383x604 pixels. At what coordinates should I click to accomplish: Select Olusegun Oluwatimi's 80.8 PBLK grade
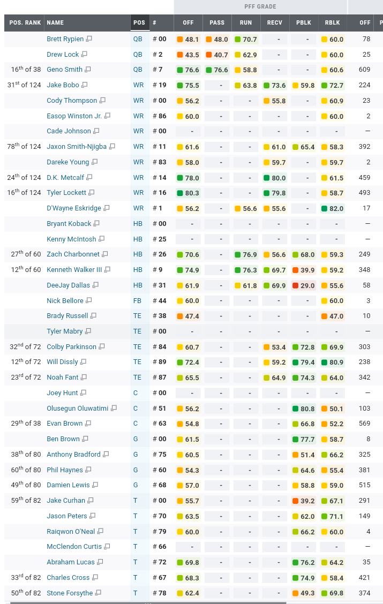tap(304, 409)
